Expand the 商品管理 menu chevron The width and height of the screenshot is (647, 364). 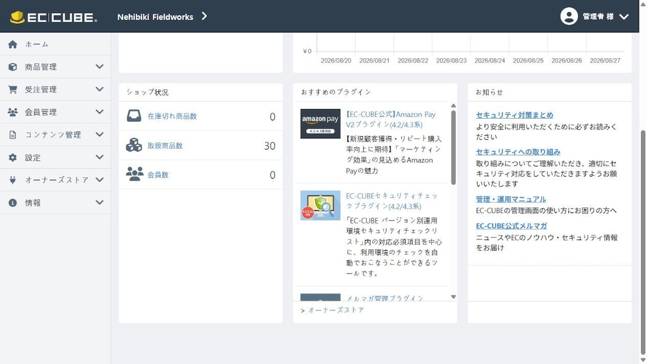click(99, 66)
